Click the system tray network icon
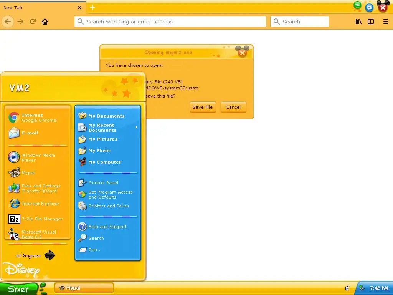The width and height of the screenshot is (393, 295). click(x=362, y=288)
